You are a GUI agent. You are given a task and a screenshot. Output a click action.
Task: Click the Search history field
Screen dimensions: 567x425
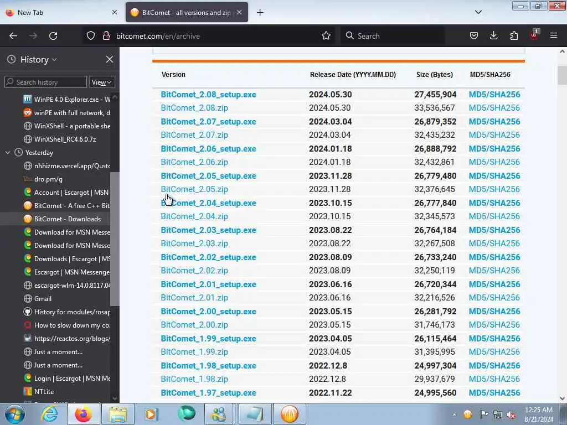tap(46, 82)
